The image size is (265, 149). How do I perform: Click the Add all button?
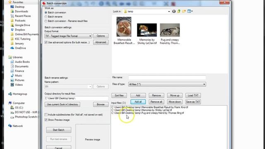(x=138, y=102)
